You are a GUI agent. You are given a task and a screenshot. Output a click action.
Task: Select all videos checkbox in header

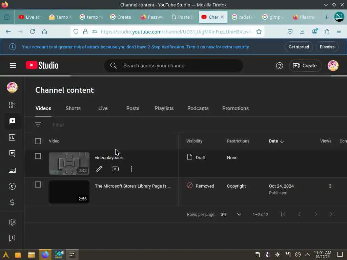[38, 141]
